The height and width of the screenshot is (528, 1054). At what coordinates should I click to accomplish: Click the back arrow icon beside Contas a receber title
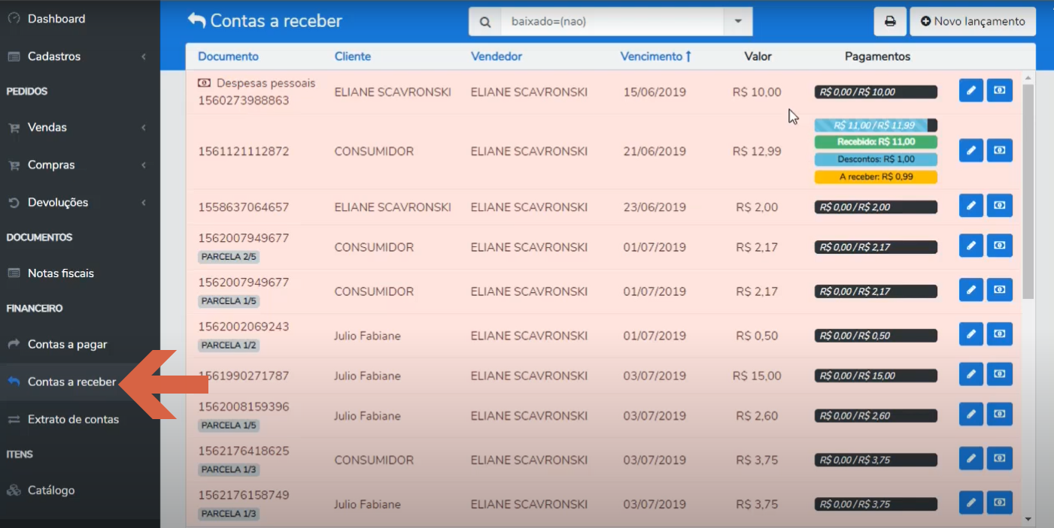196,20
